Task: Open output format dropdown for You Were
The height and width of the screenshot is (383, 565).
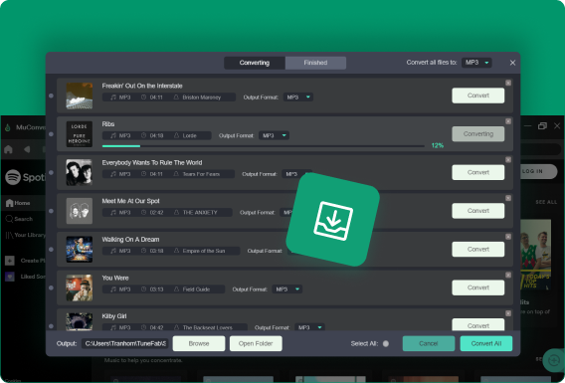Action: 287,289
